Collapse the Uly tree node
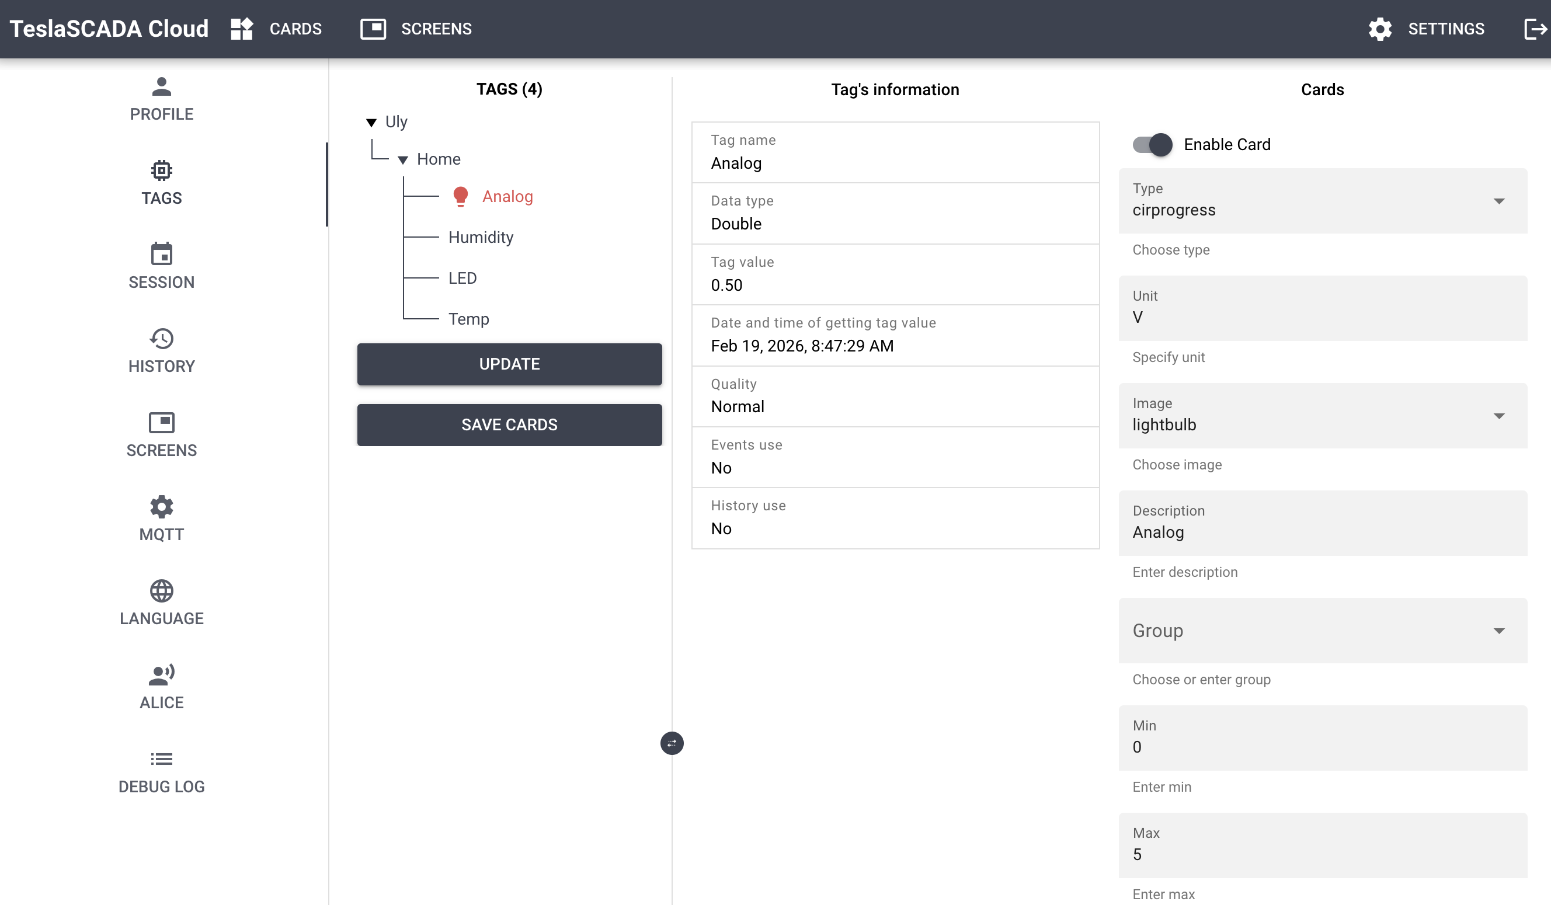Image resolution: width=1551 pixels, height=905 pixels. click(x=371, y=123)
